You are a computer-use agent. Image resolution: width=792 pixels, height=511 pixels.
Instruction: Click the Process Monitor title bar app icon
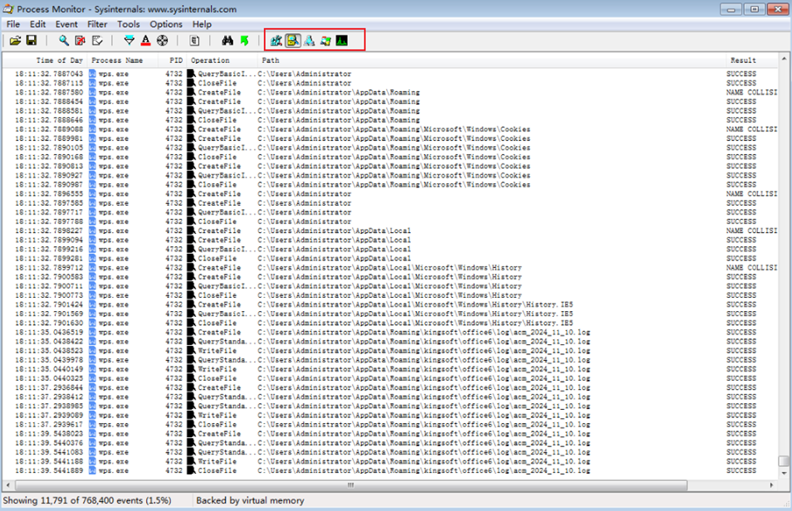click(x=8, y=9)
